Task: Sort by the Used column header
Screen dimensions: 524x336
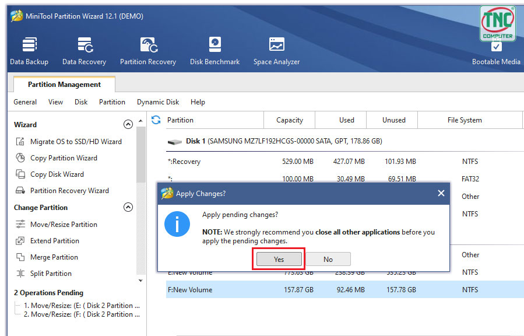Action: pos(340,120)
